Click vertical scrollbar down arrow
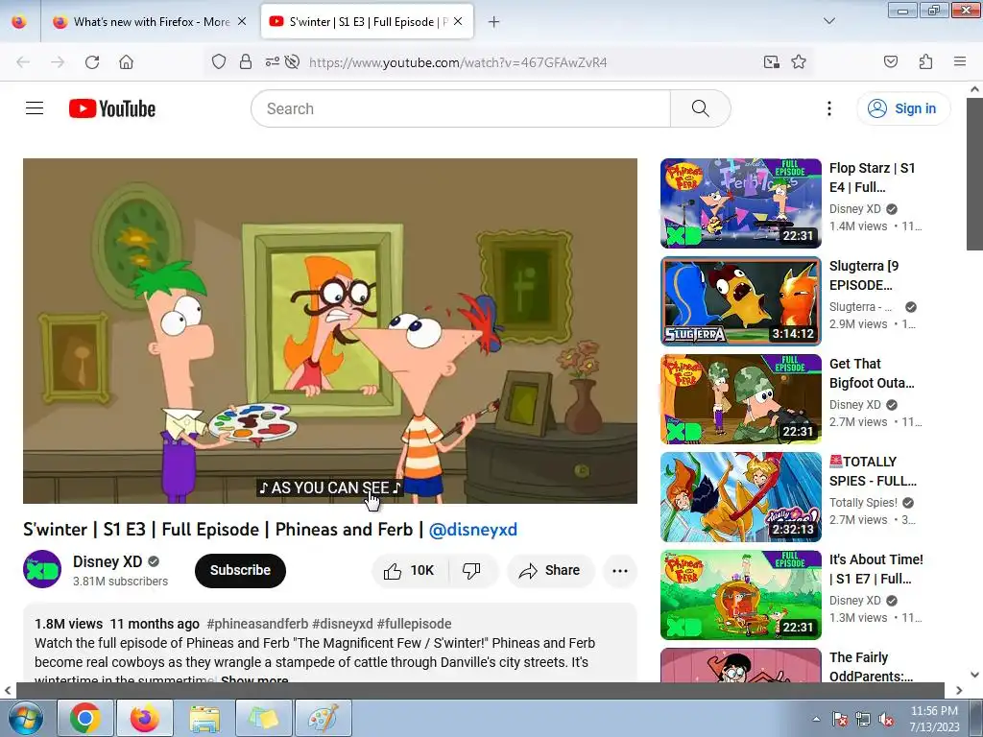Image resolution: width=983 pixels, height=737 pixels. click(974, 675)
